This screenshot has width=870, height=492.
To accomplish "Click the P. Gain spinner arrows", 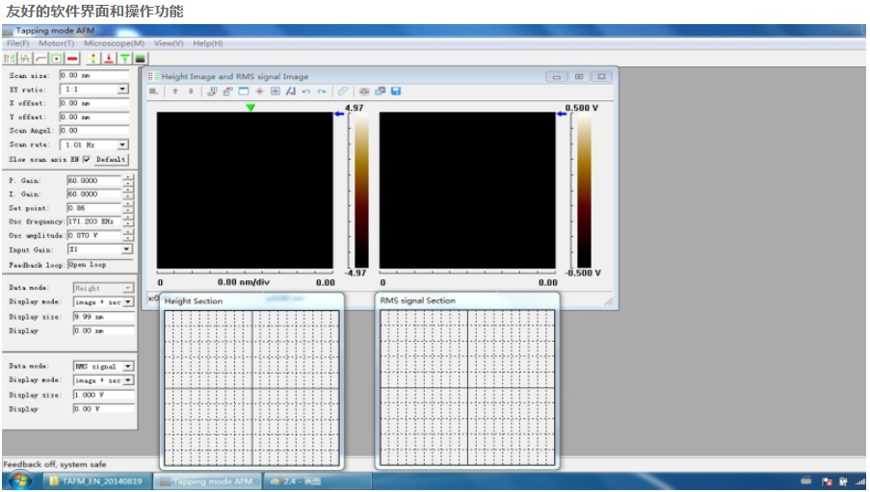I will pos(128,180).
